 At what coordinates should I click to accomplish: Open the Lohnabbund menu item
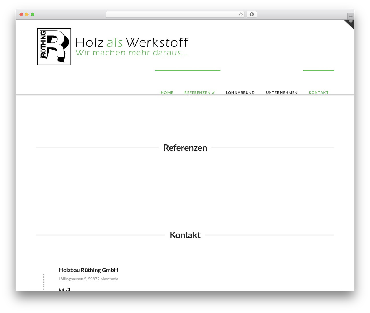(240, 93)
